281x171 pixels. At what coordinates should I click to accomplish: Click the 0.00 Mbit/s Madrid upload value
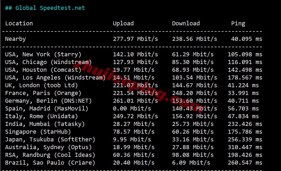132,109
